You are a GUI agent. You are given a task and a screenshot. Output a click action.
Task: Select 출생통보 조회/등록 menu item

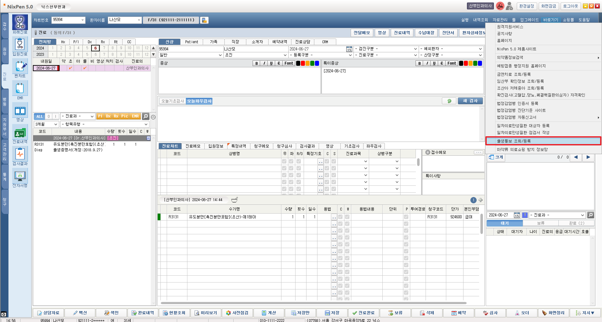pyautogui.click(x=543, y=141)
